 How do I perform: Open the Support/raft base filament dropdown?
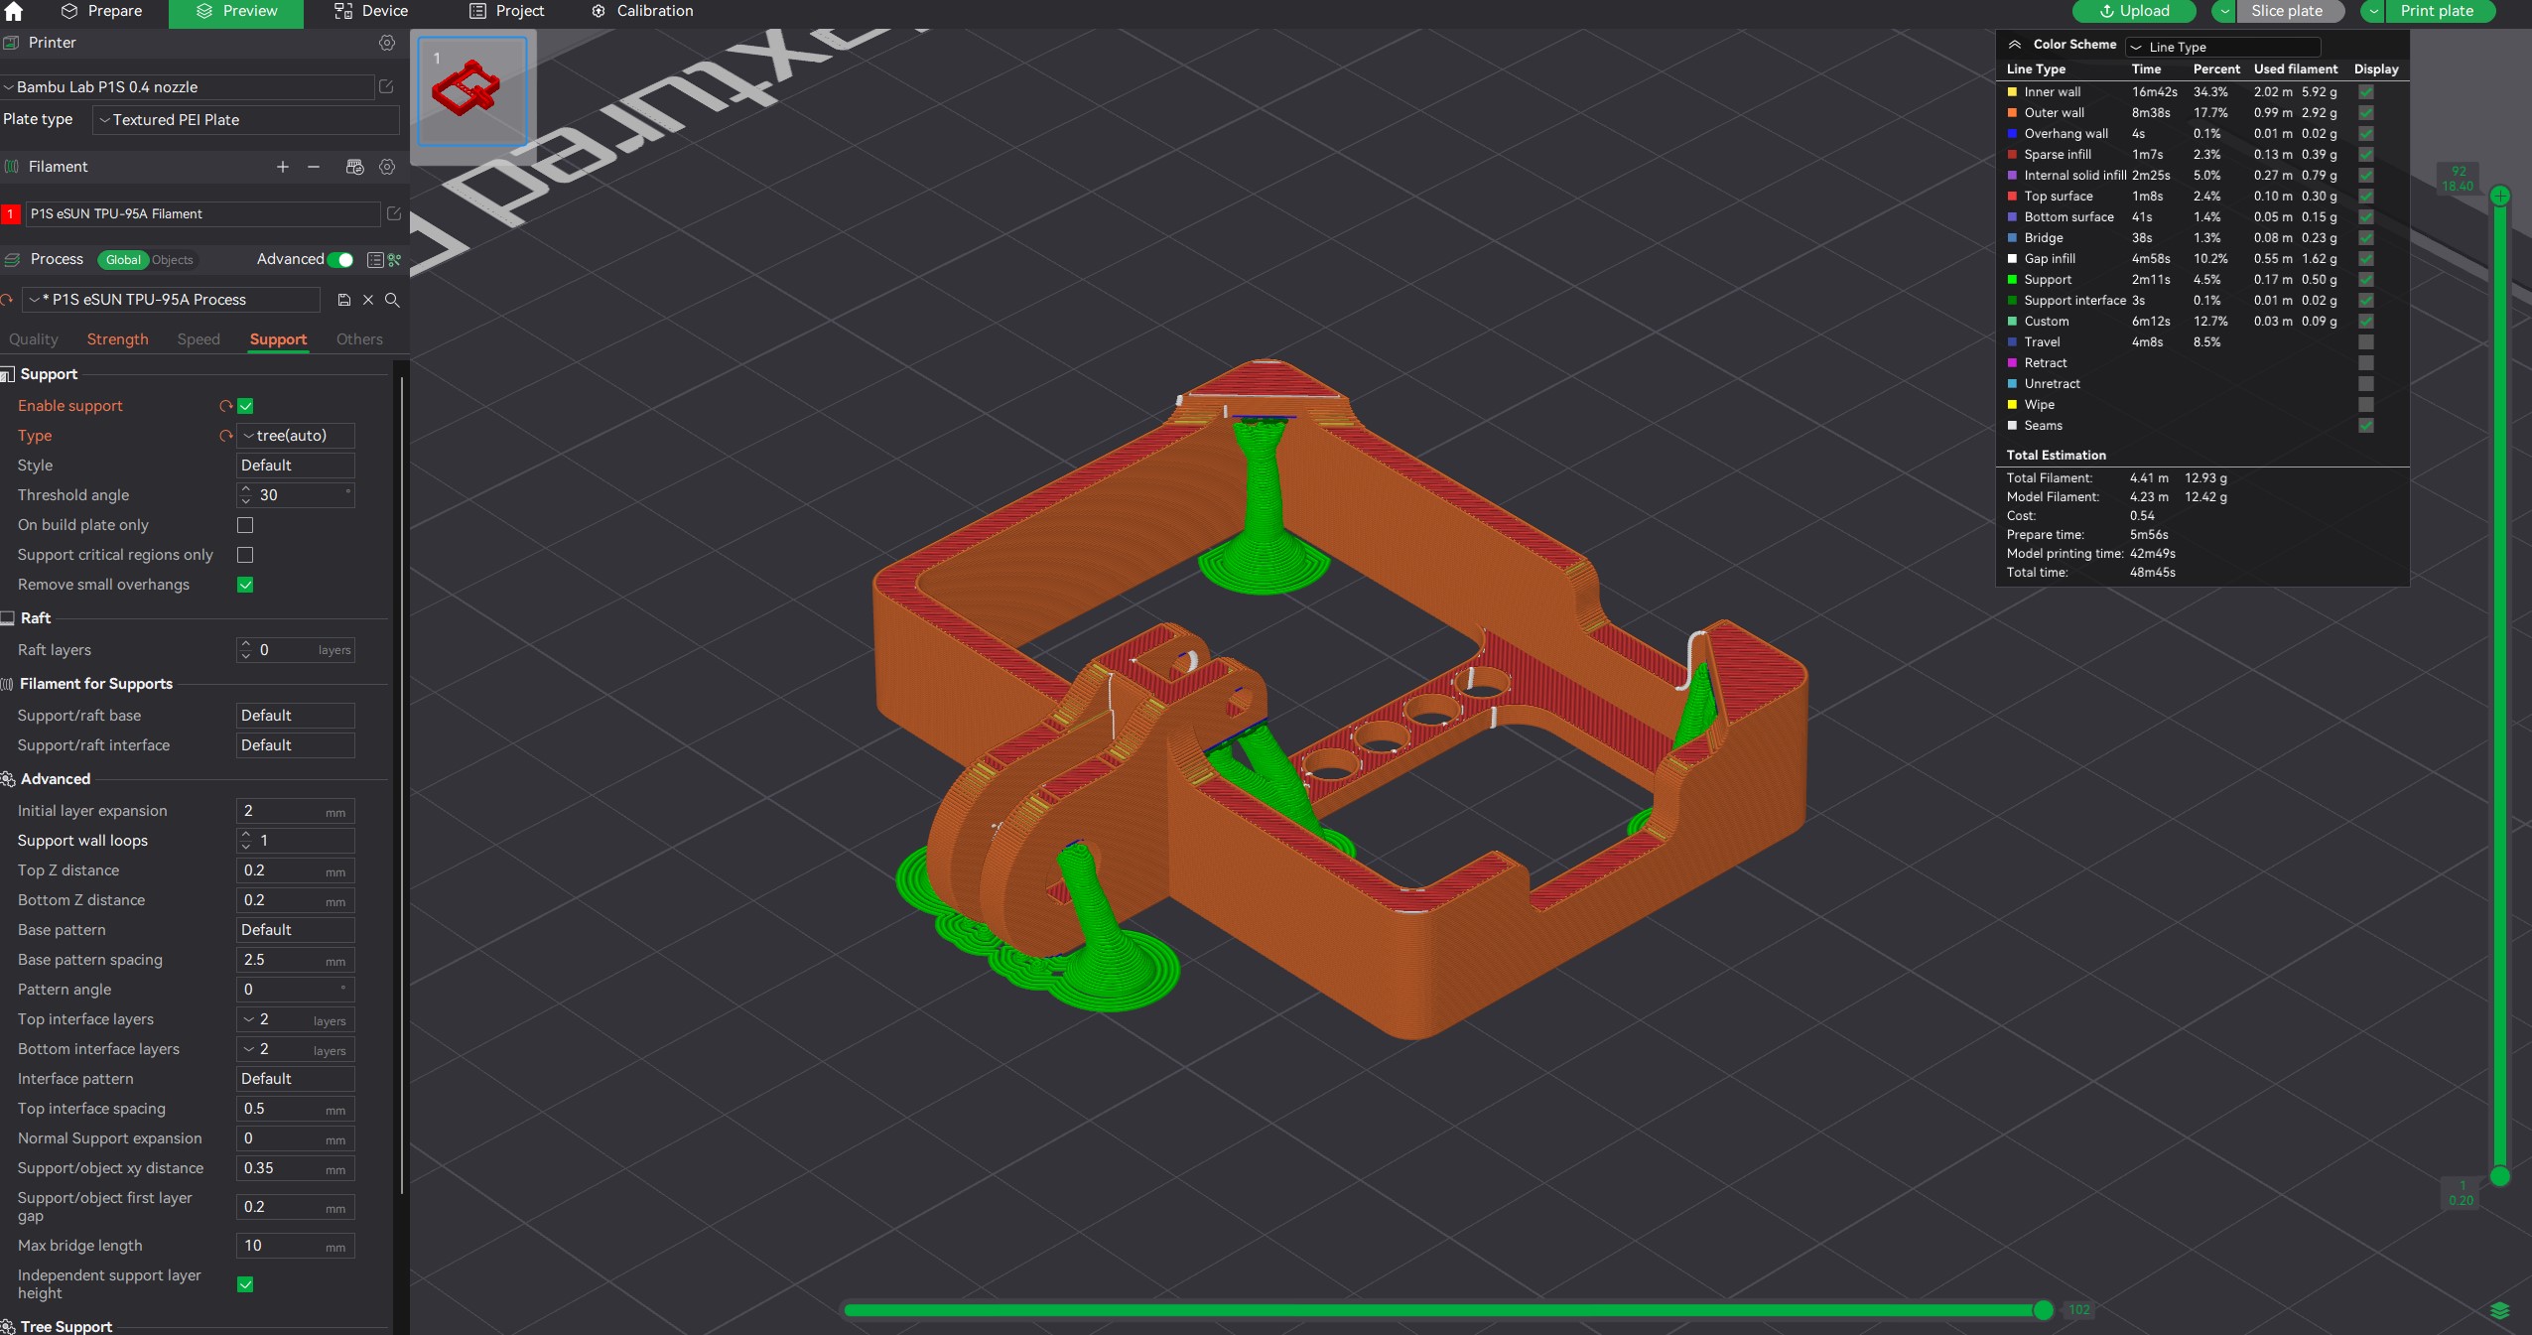296,716
